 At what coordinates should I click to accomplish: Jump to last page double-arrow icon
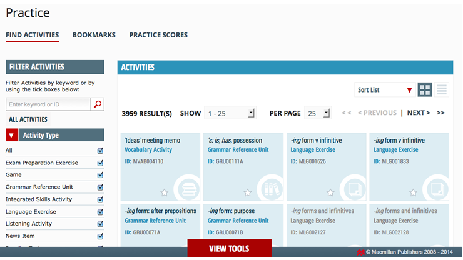pos(440,113)
